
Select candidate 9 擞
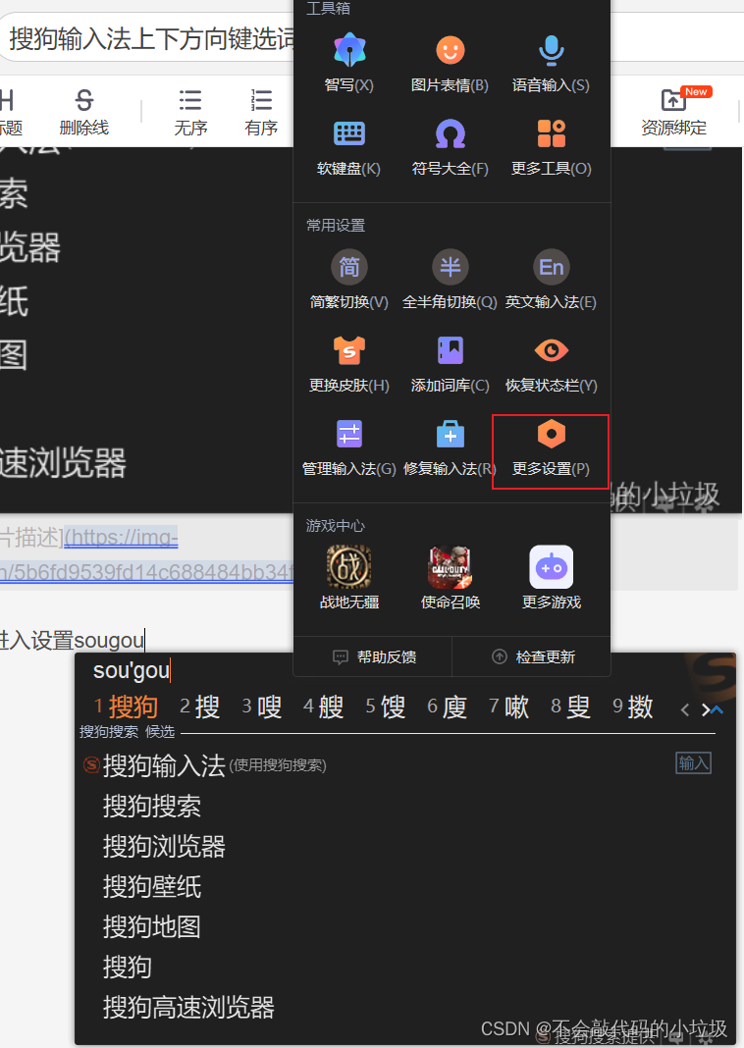pyautogui.click(x=632, y=707)
